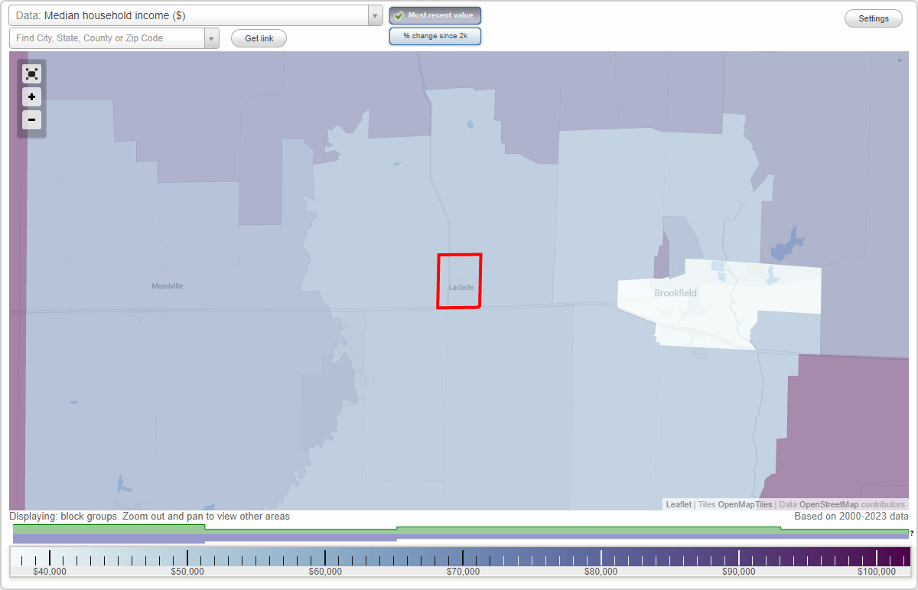Zoom out using the minus map control
The image size is (918, 590).
pyautogui.click(x=31, y=119)
